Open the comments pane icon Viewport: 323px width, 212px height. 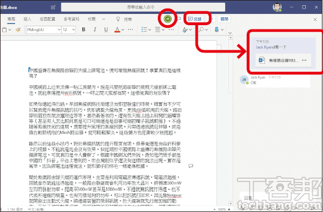click(x=179, y=19)
